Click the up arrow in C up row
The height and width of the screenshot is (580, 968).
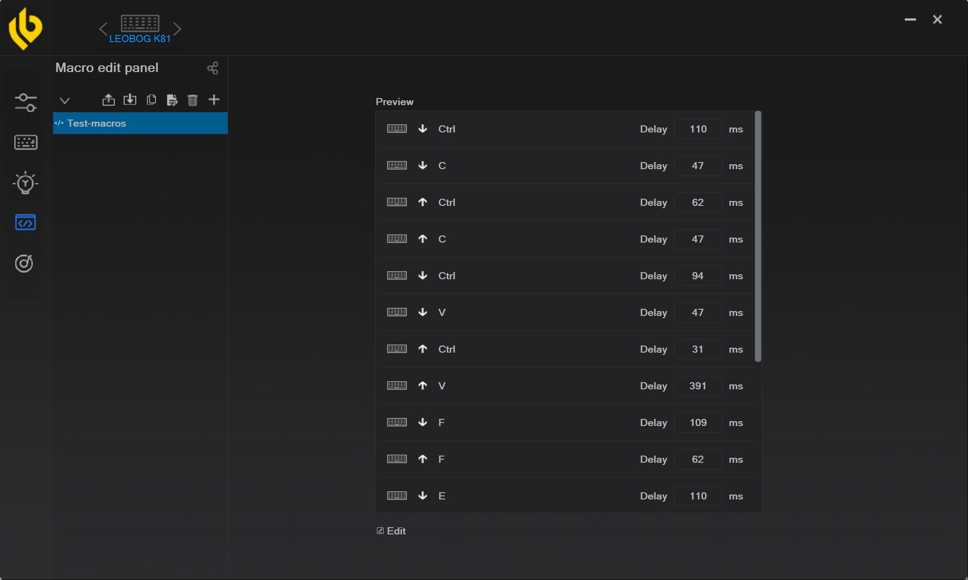[423, 239]
